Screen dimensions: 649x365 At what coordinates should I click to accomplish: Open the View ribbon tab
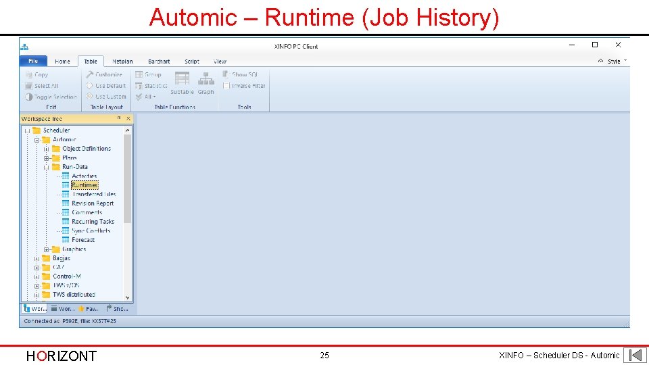220,62
